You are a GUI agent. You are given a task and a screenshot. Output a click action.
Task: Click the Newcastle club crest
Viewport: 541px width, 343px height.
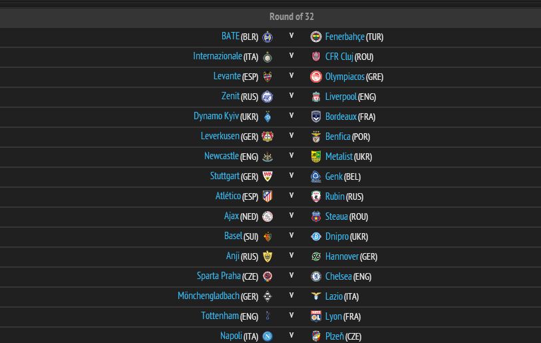(268, 157)
